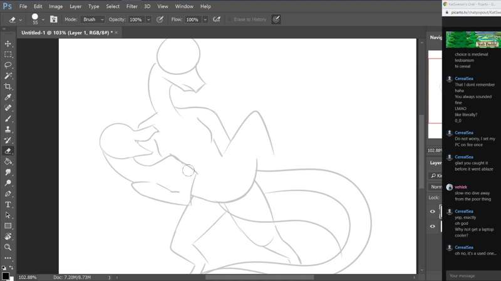Select the Eyedropper tool

(8, 97)
